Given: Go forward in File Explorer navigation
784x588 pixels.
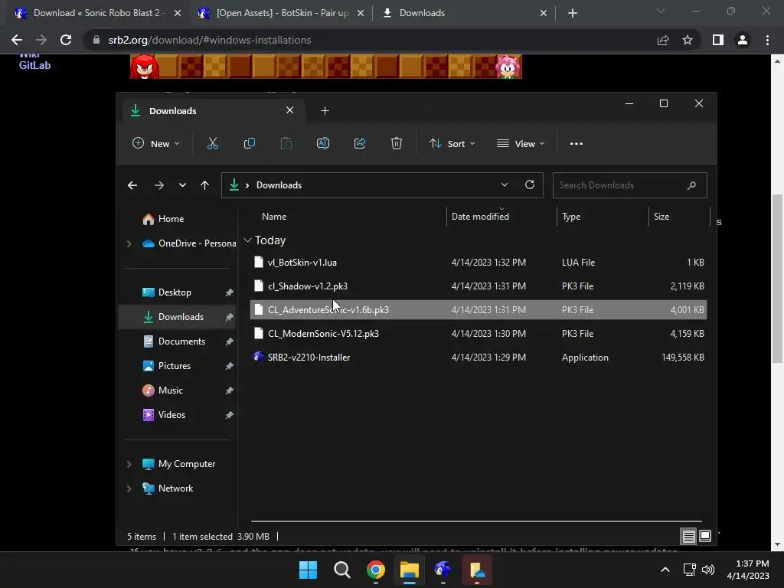Looking at the screenshot, I should coord(159,185).
